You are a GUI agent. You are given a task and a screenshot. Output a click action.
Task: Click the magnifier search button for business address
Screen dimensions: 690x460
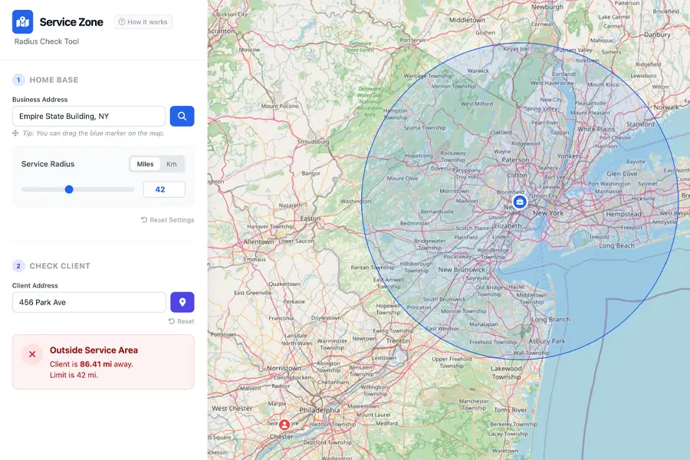click(x=182, y=117)
